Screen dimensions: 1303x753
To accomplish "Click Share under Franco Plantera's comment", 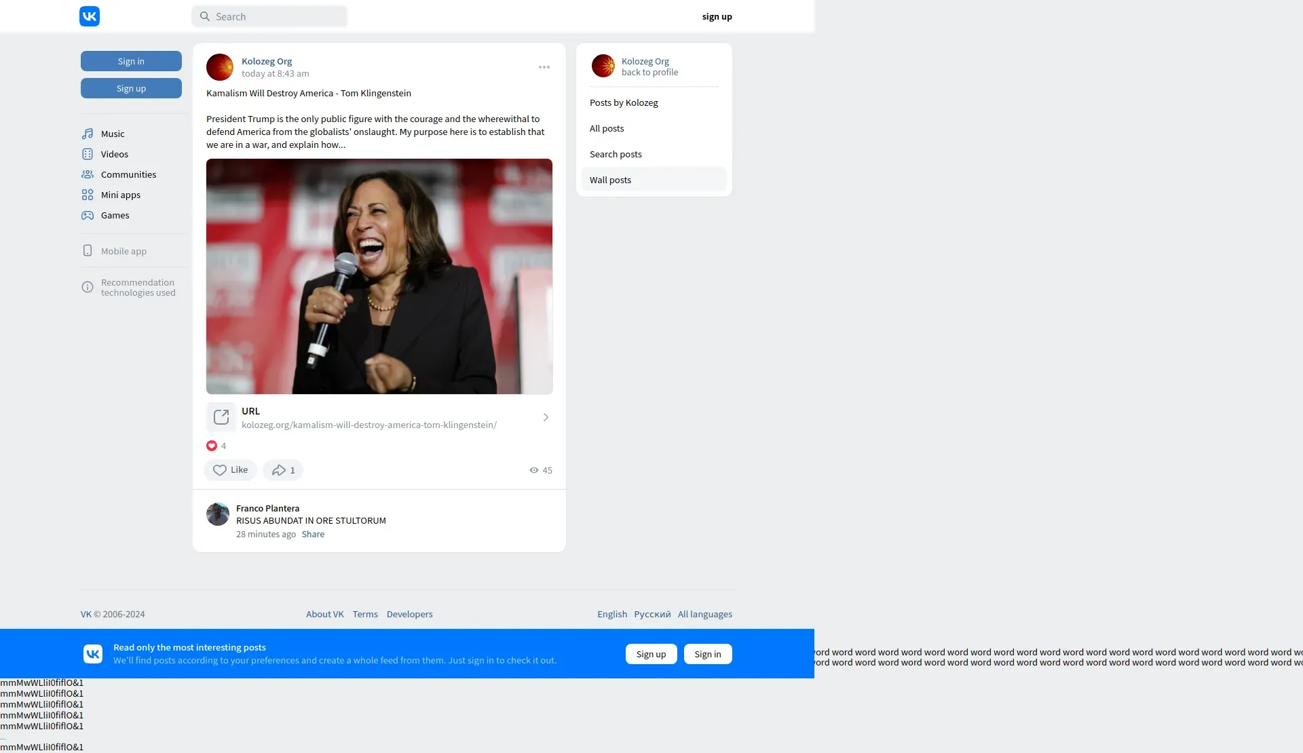I will [313, 534].
